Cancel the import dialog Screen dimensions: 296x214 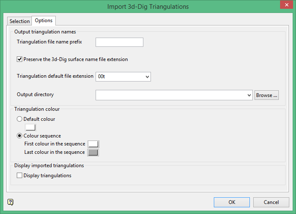[x=271, y=202]
